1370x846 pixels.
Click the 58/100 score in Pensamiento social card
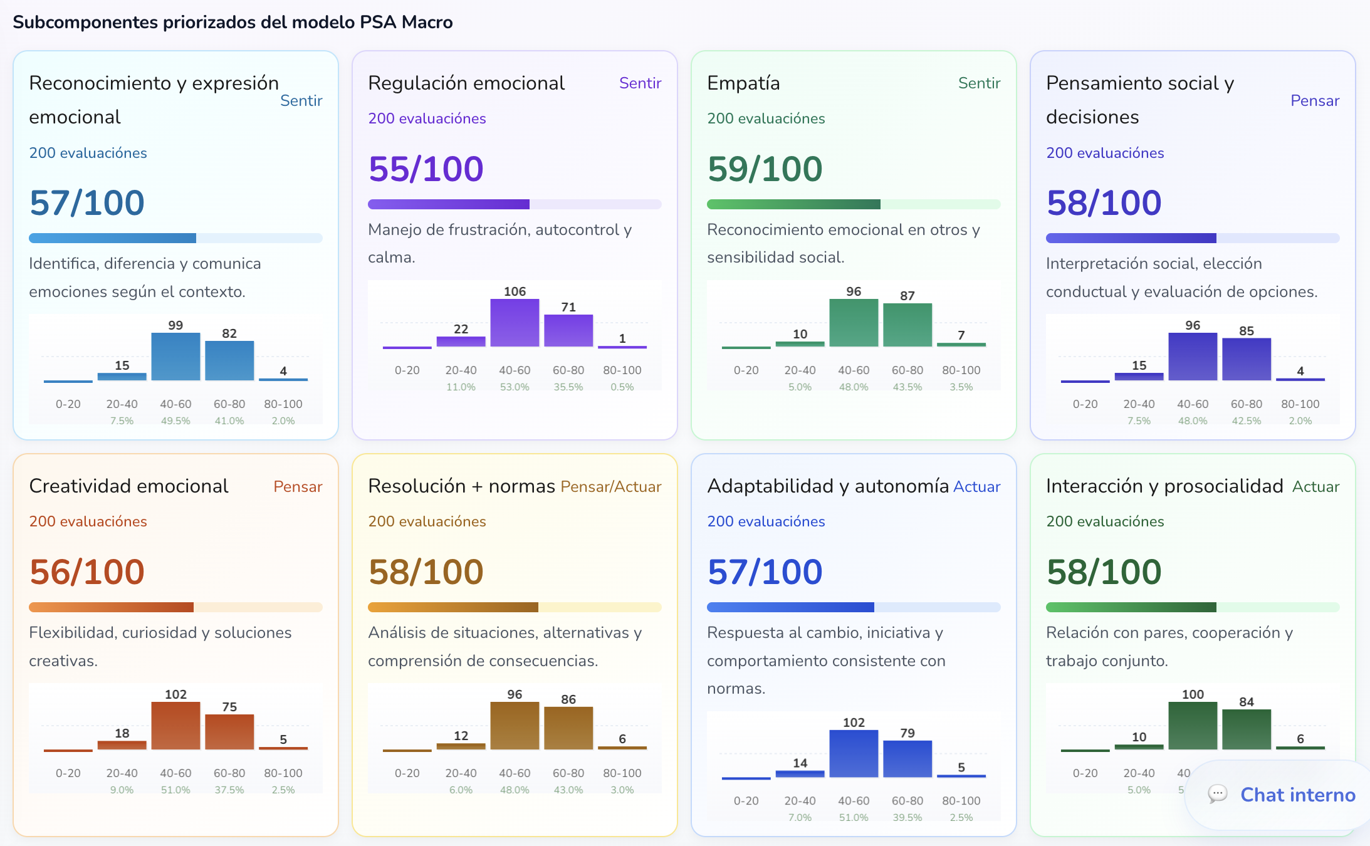pos(1104,202)
